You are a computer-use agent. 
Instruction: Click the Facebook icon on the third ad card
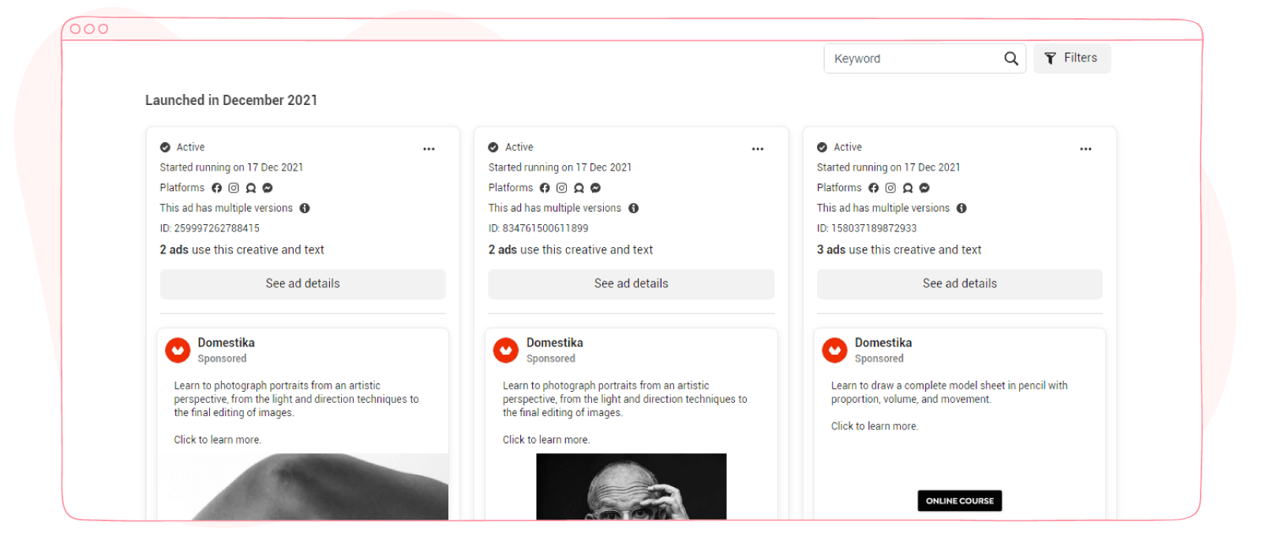click(873, 188)
